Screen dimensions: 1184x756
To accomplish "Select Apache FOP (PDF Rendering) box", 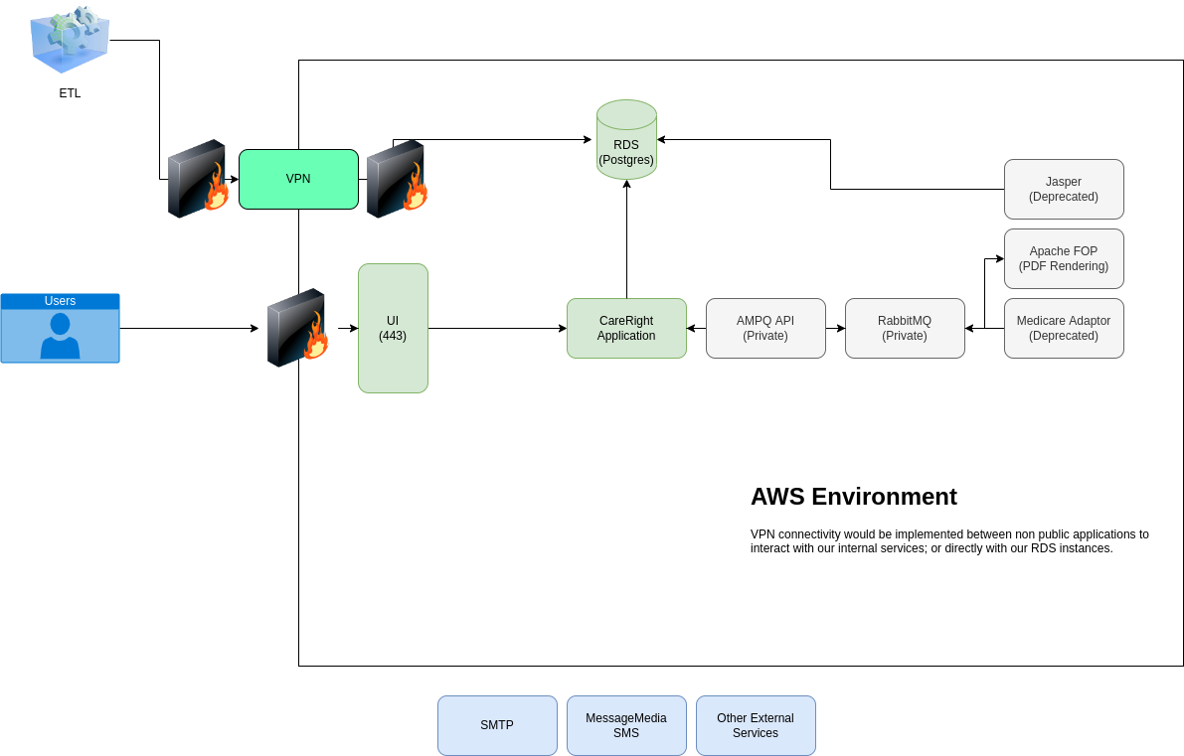I will coord(1064,259).
